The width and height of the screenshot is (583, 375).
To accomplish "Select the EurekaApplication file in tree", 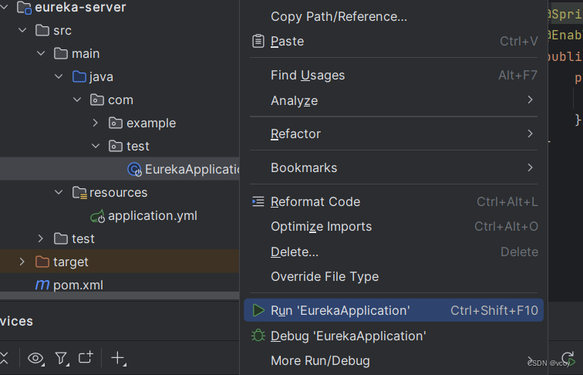I will click(x=120, y=169).
